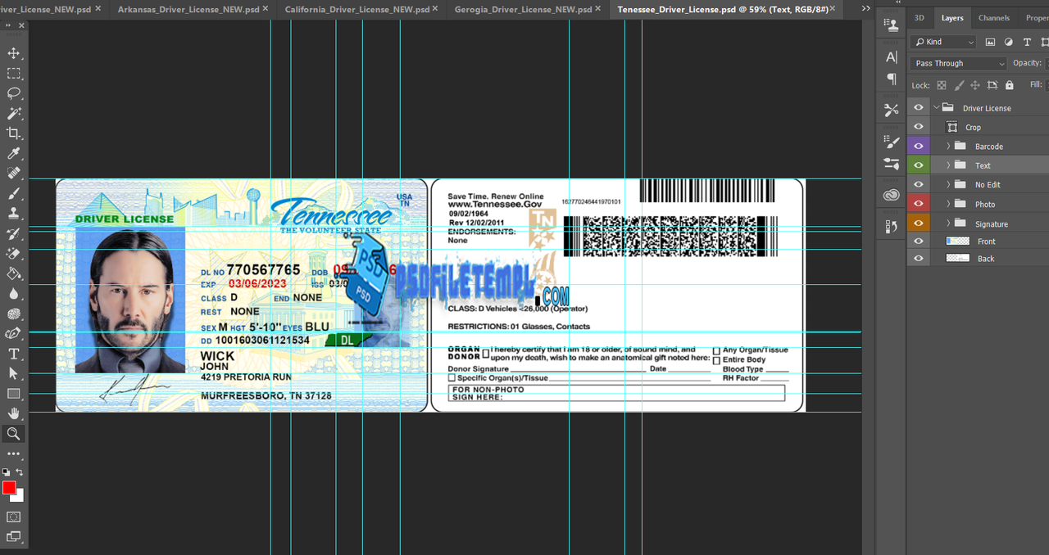Image resolution: width=1049 pixels, height=555 pixels.
Task: Open the Brush Settings panel icon
Action: [892, 142]
